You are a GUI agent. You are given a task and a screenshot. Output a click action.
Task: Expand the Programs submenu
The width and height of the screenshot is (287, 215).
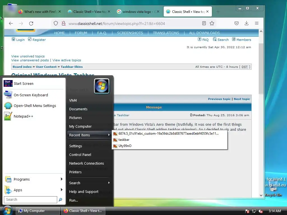[34, 179]
